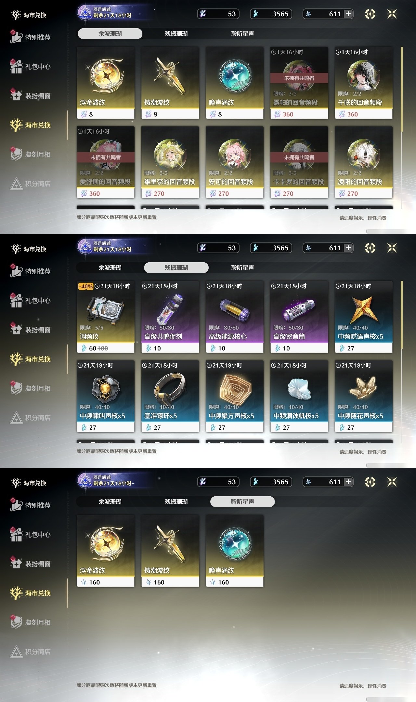Click scrollbar beside 千咲的回音频段 card
The image size is (416, 702).
tap(402, 89)
